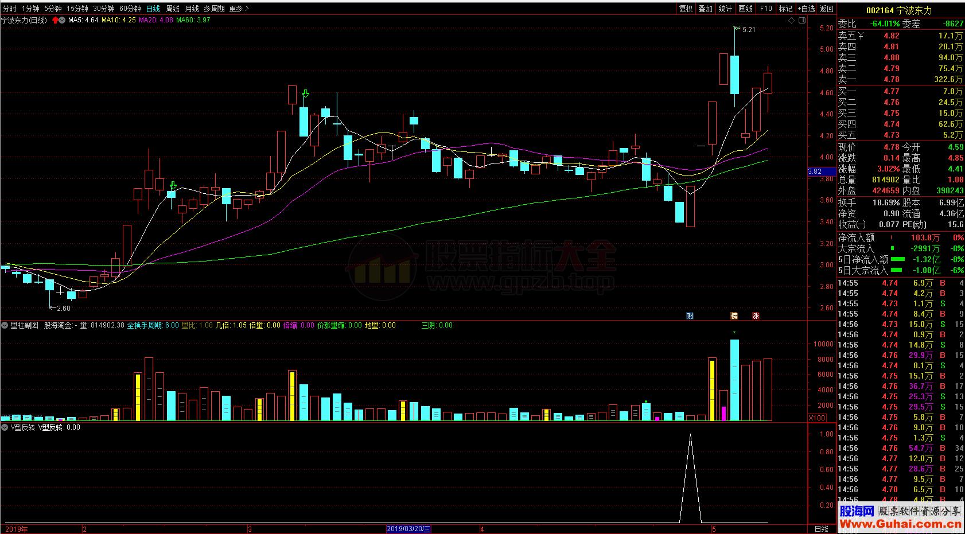Click the 财 info marker icon
The image size is (965, 534).
tap(690, 315)
